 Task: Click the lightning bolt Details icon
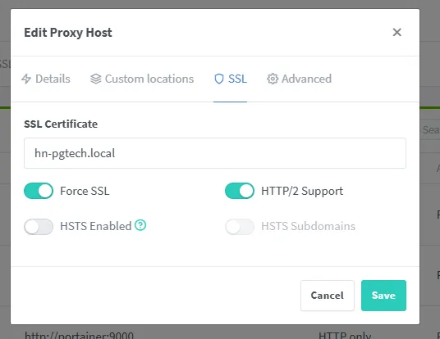point(26,79)
